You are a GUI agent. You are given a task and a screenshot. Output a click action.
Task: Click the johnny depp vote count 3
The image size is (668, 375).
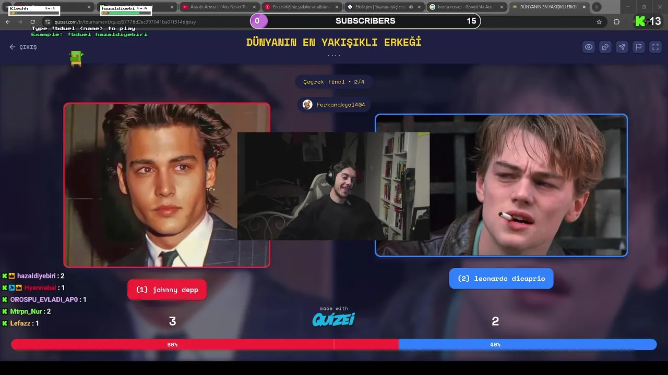point(172,322)
